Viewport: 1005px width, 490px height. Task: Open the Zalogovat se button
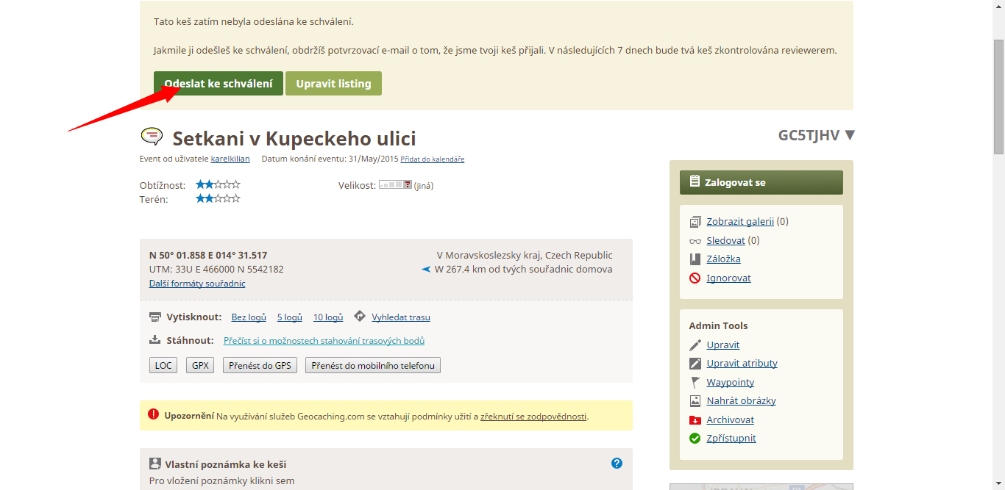pyautogui.click(x=761, y=182)
